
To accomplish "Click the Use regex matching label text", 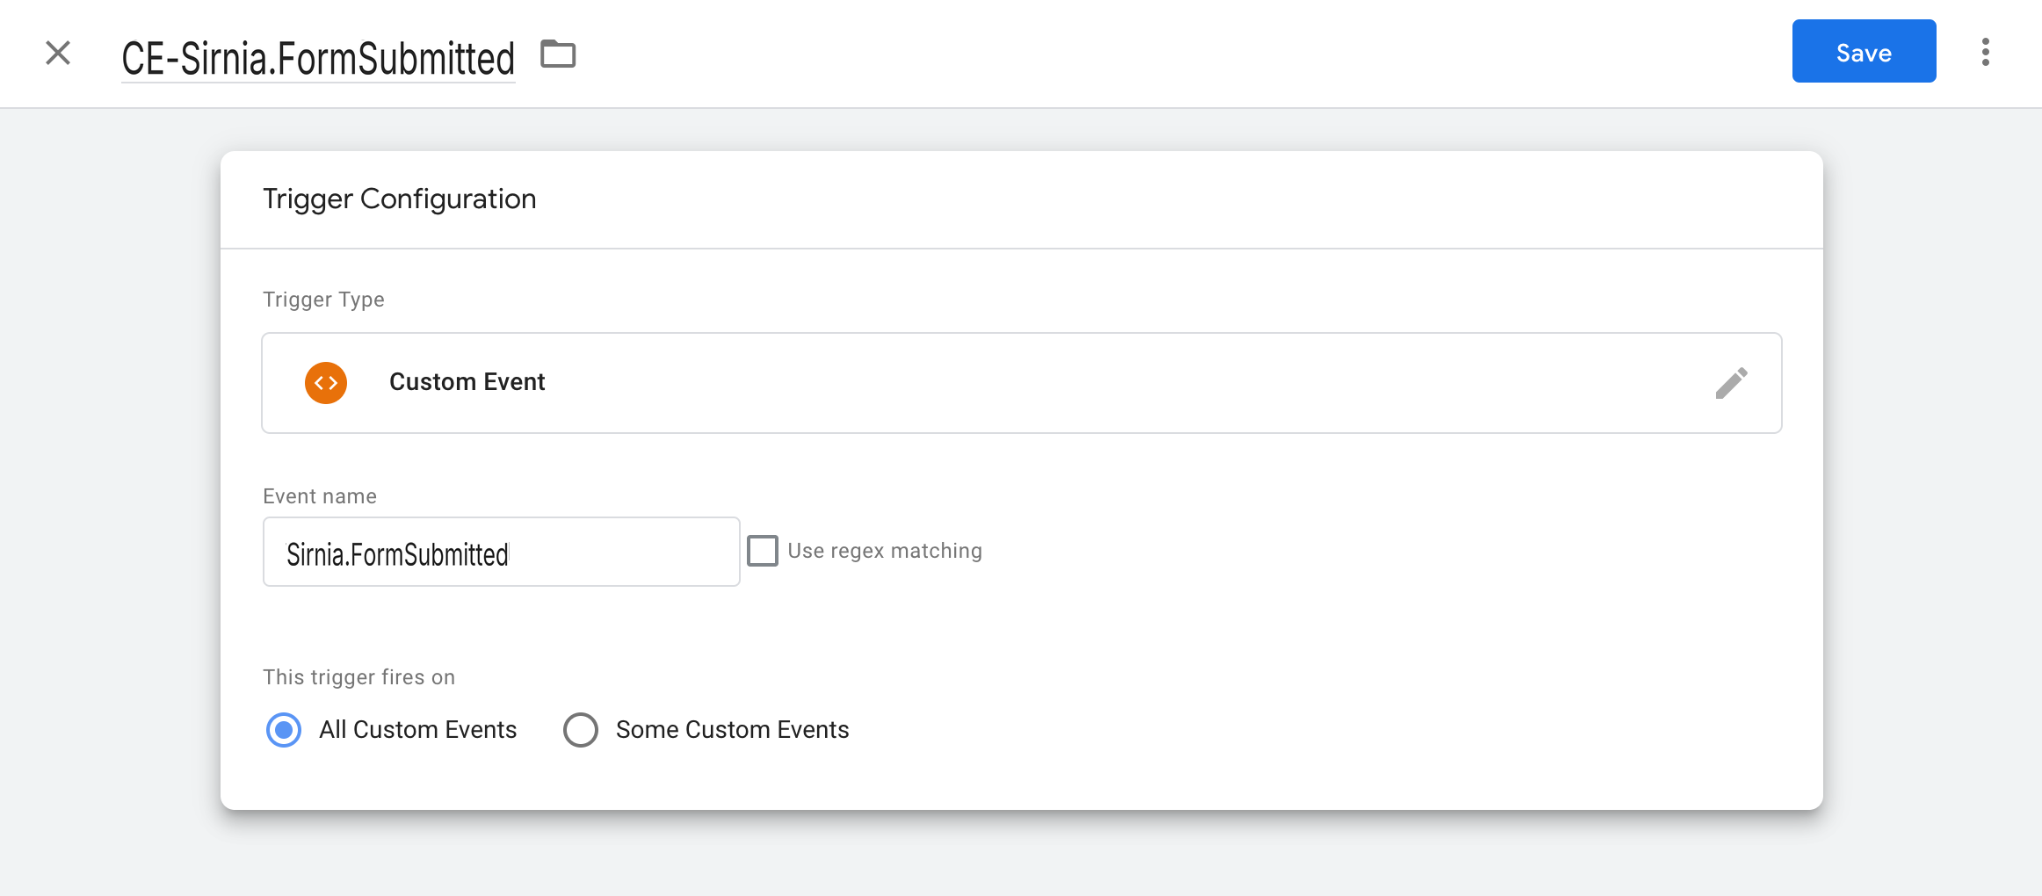I will click(x=885, y=551).
